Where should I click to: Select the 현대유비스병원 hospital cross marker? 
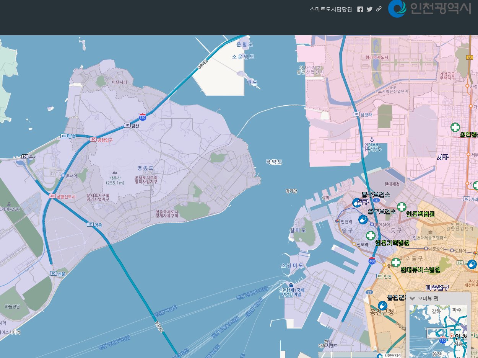click(396, 262)
